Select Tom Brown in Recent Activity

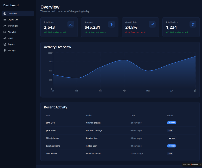pos(52,154)
